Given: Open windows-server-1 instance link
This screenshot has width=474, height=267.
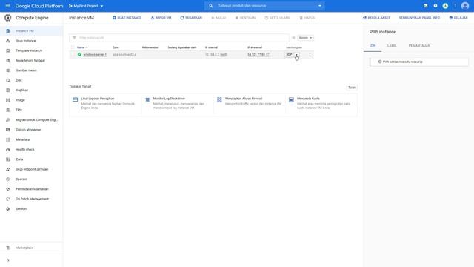Looking at the screenshot, I should point(95,54).
